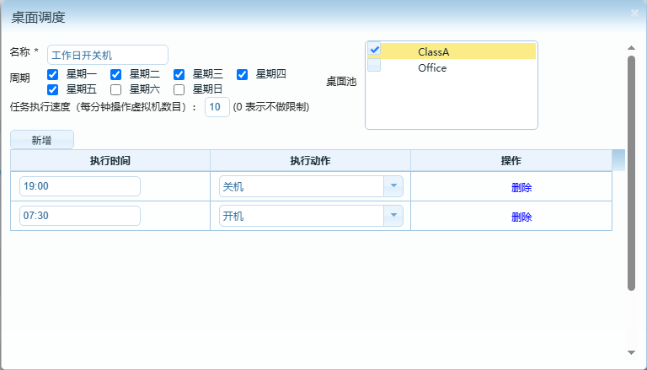Click the 操作 column header
Image resolution: width=647 pixels, height=370 pixels.
511,161
